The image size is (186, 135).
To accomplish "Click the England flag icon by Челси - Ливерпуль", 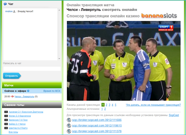I will [x=12, y=97].
